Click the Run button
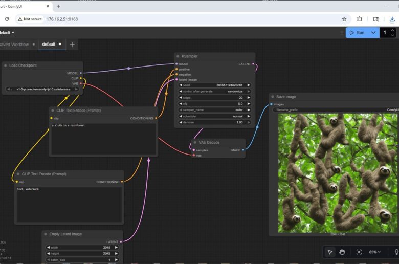Screen dimensions: 399x264 tap(356, 32)
